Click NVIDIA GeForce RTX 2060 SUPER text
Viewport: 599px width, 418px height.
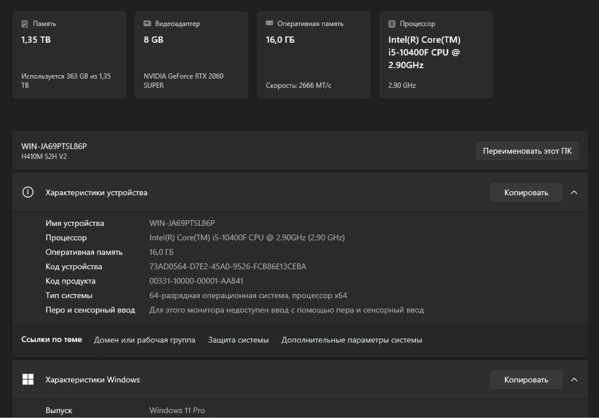pyautogui.click(x=183, y=81)
